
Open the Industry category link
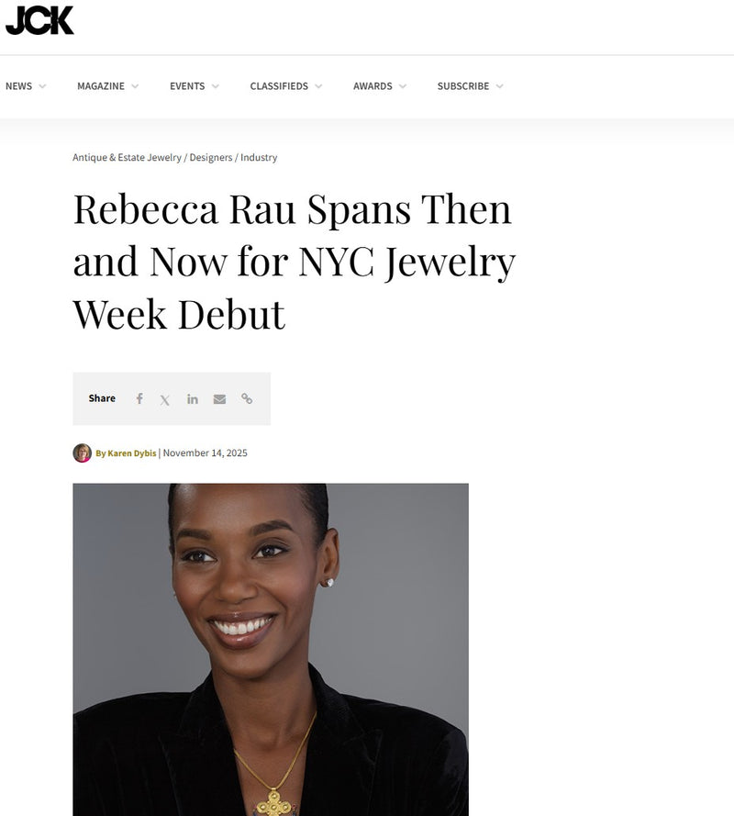[259, 158]
